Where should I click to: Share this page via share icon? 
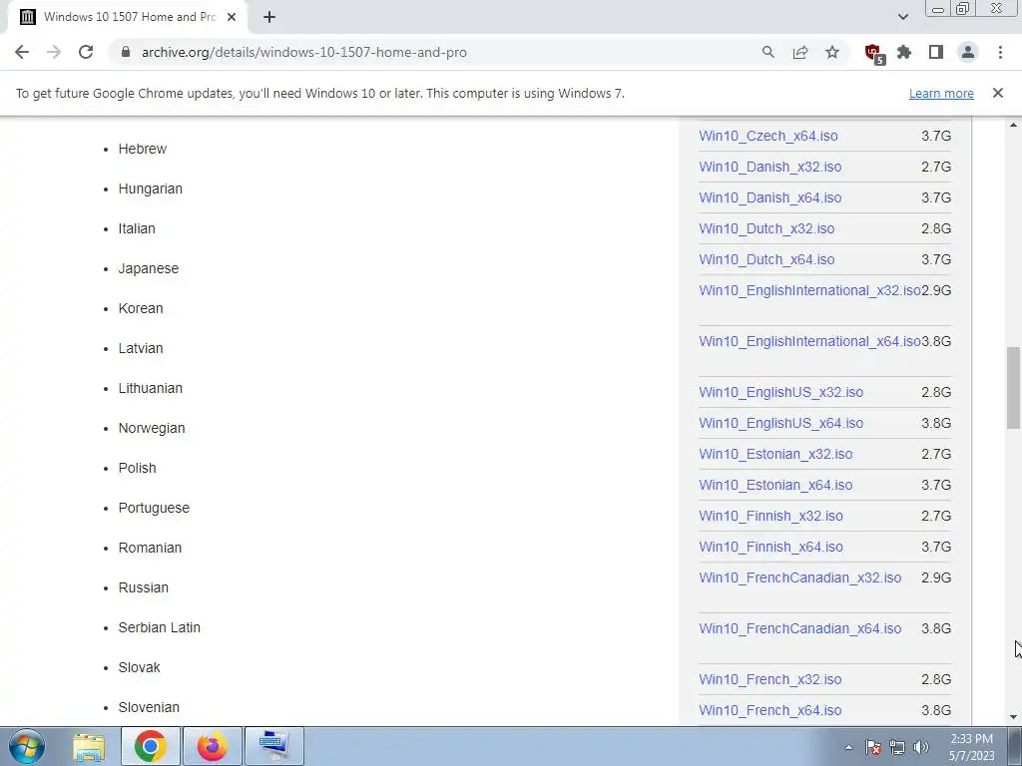click(x=800, y=52)
